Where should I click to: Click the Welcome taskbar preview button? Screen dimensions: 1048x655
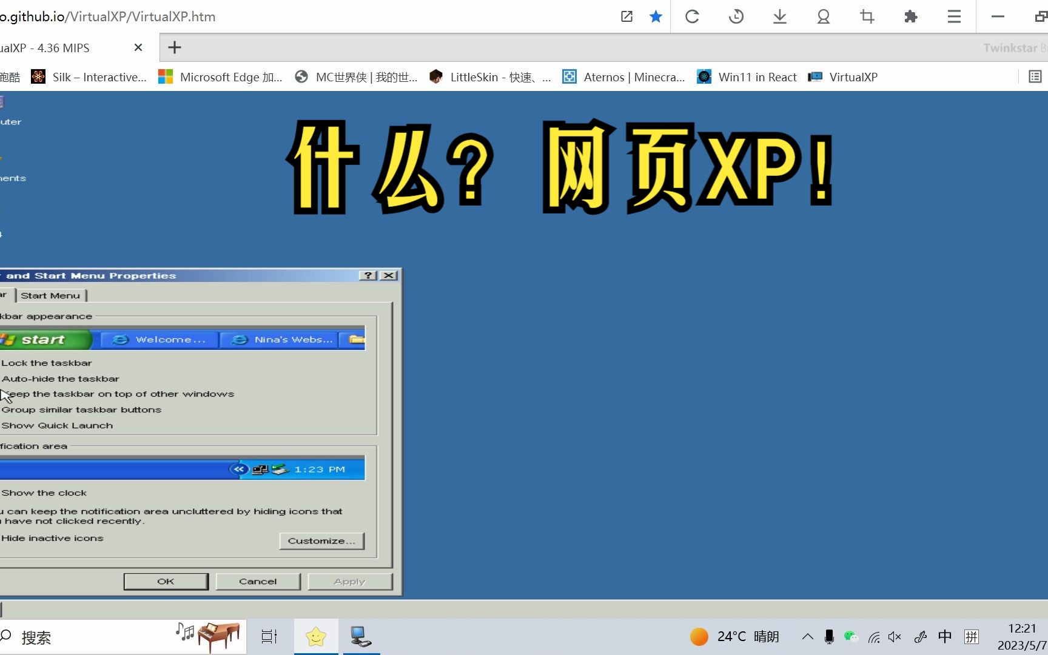click(160, 340)
